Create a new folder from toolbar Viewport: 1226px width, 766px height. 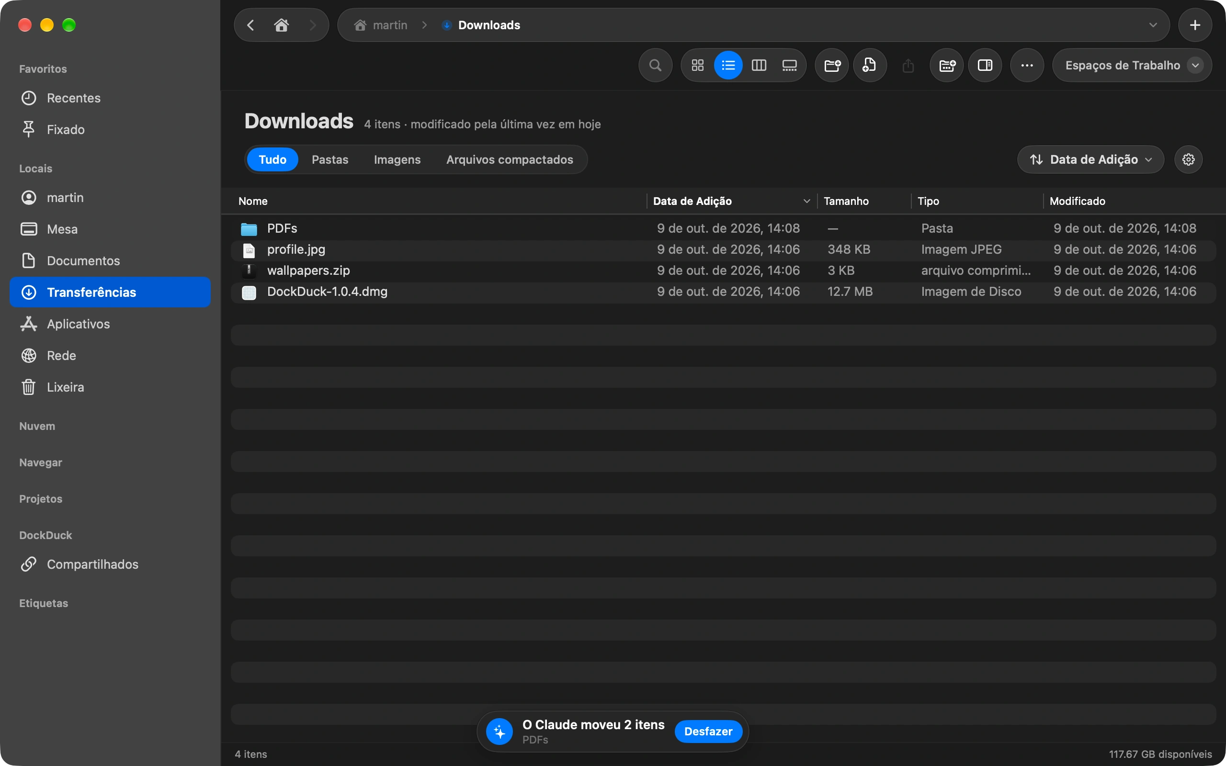click(832, 66)
